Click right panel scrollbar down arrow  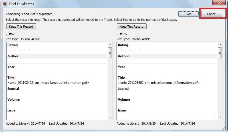(220, 117)
